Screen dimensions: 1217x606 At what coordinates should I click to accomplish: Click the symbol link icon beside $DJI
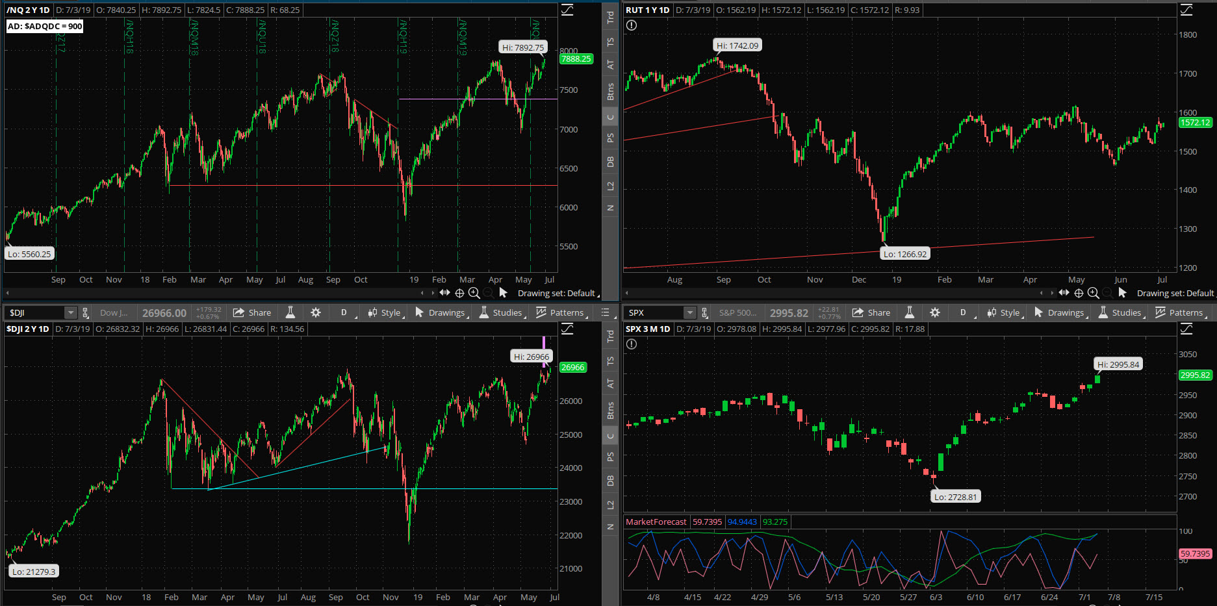(x=85, y=313)
